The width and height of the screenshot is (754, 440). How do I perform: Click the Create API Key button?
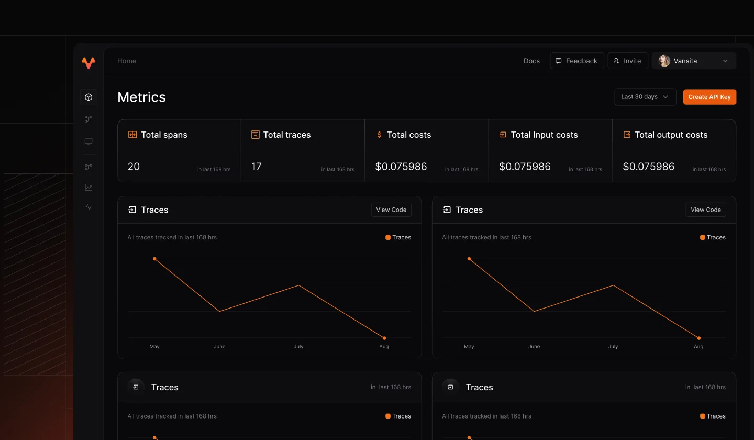click(x=709, y=97)
